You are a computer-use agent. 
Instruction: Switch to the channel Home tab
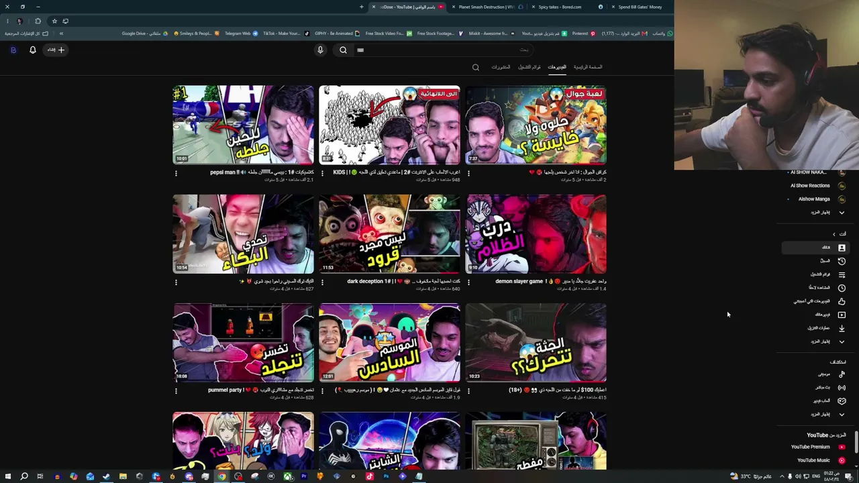coord(588,67)
